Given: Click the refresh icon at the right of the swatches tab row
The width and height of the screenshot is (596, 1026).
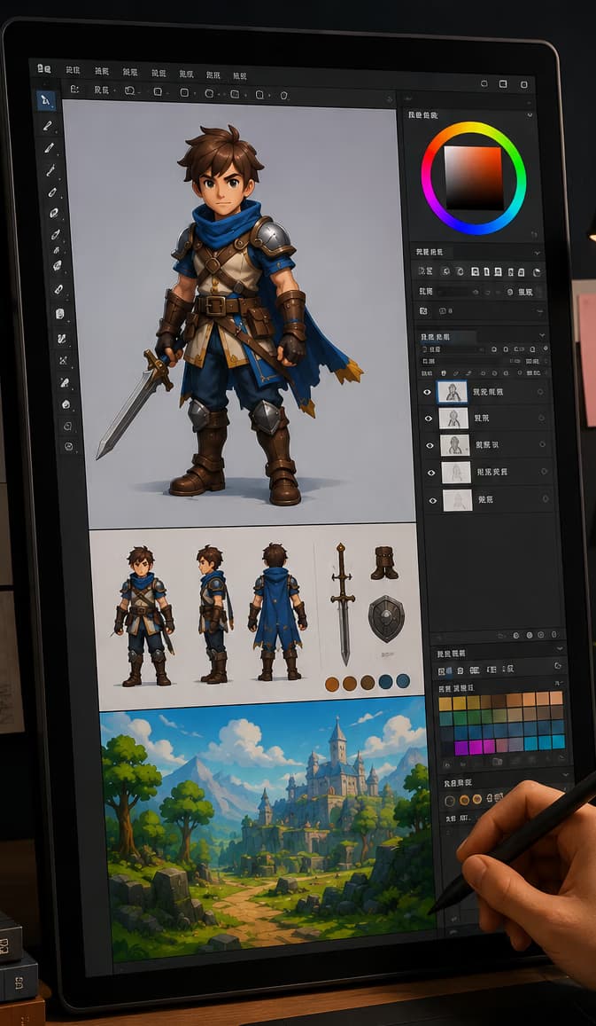Looking at the screenshot, I should pyautogui.click(x=557, y=666).
